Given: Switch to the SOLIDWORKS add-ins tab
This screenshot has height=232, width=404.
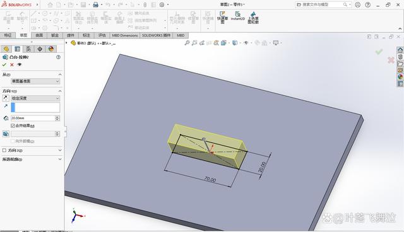Looking at the screenshot, I should (156, 35).
